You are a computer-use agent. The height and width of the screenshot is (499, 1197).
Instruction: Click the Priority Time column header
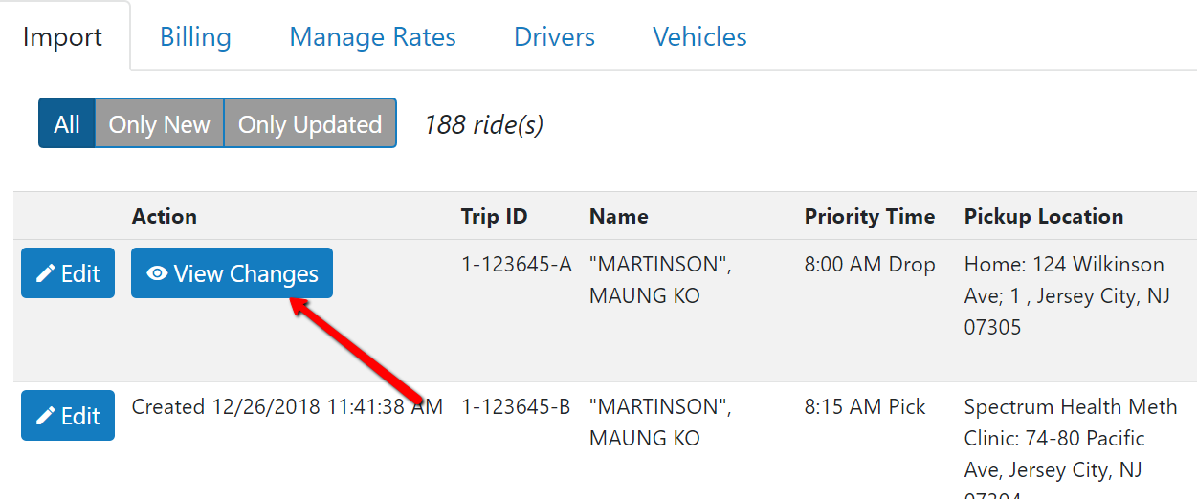pyautogui.click(x=869, y=216)
